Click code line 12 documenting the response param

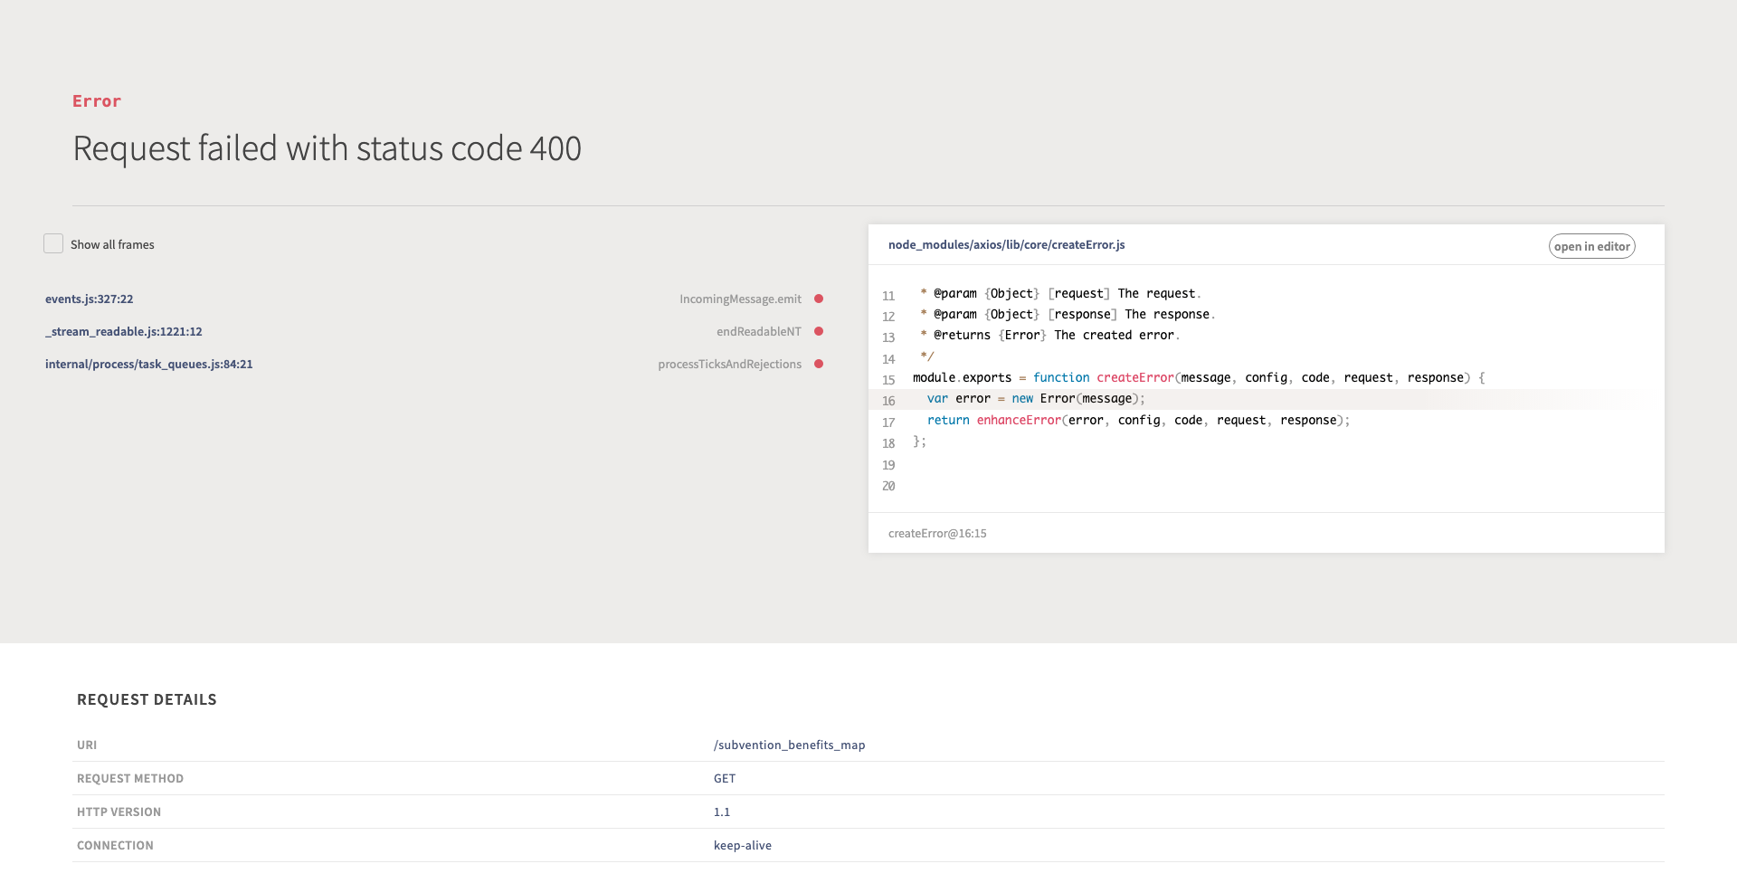(1068, 315)
